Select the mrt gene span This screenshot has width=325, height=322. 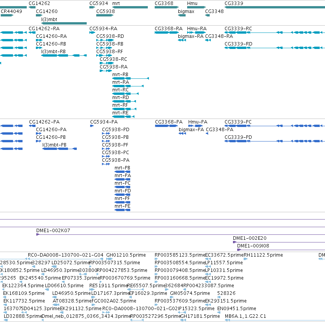pyautogui.click(x=130, y=7)
